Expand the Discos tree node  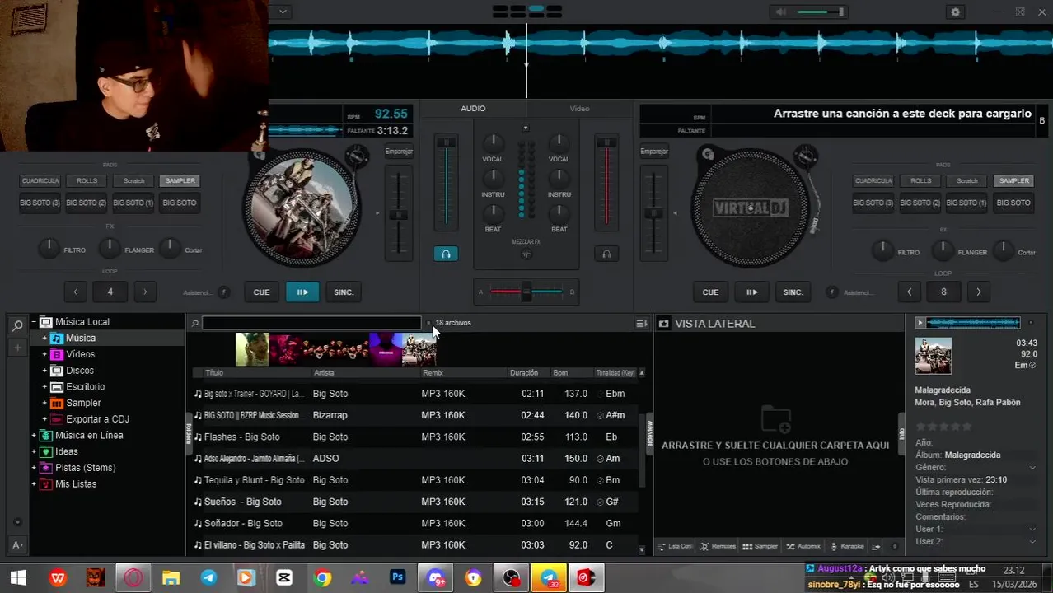tap(44, 371)
